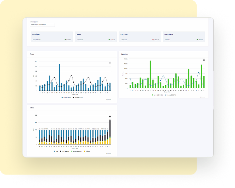Screen dimensions: 235x188
Task: Open the Select period date range field
Action: point(42,25)
